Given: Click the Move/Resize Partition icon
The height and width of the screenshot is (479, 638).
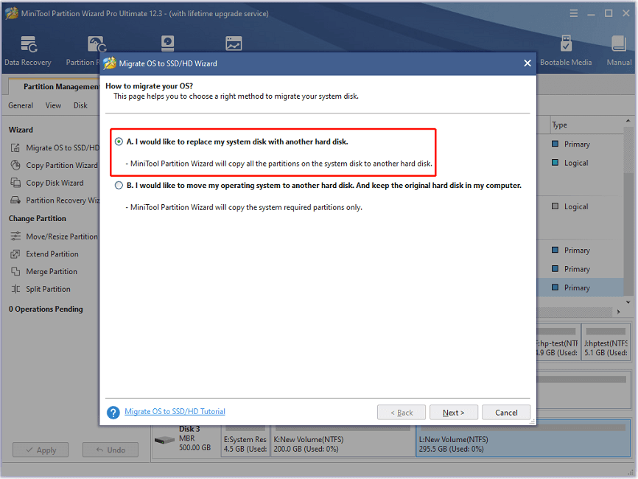Looking at the screenshot, I should pyautogui.click(x=15, y=236).
